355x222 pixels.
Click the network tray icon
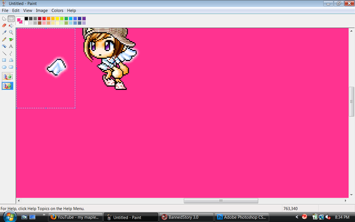point(321,217)
